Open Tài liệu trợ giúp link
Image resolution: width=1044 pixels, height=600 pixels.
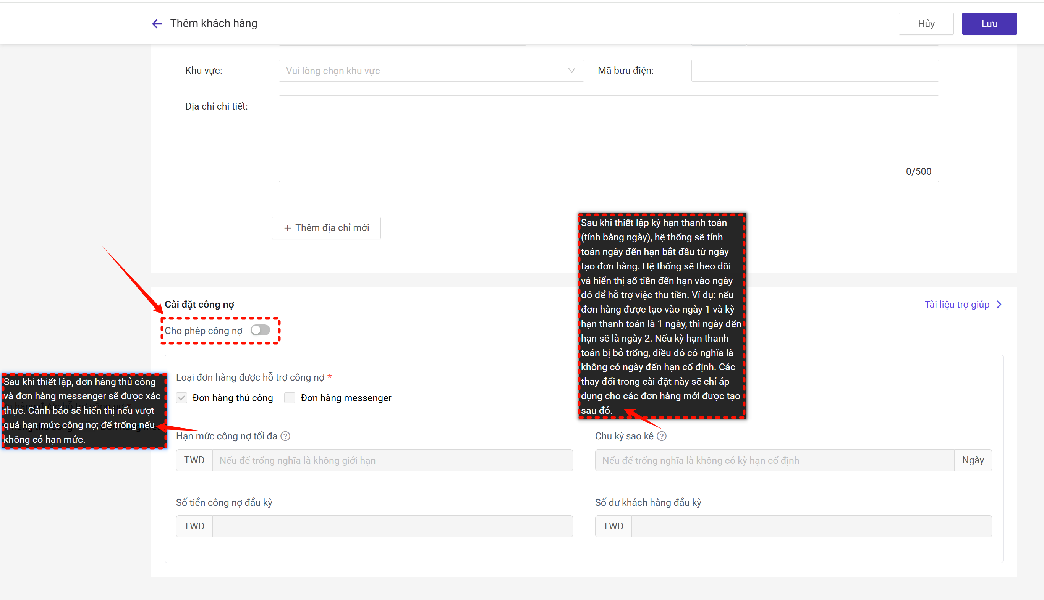coord(957,305)
